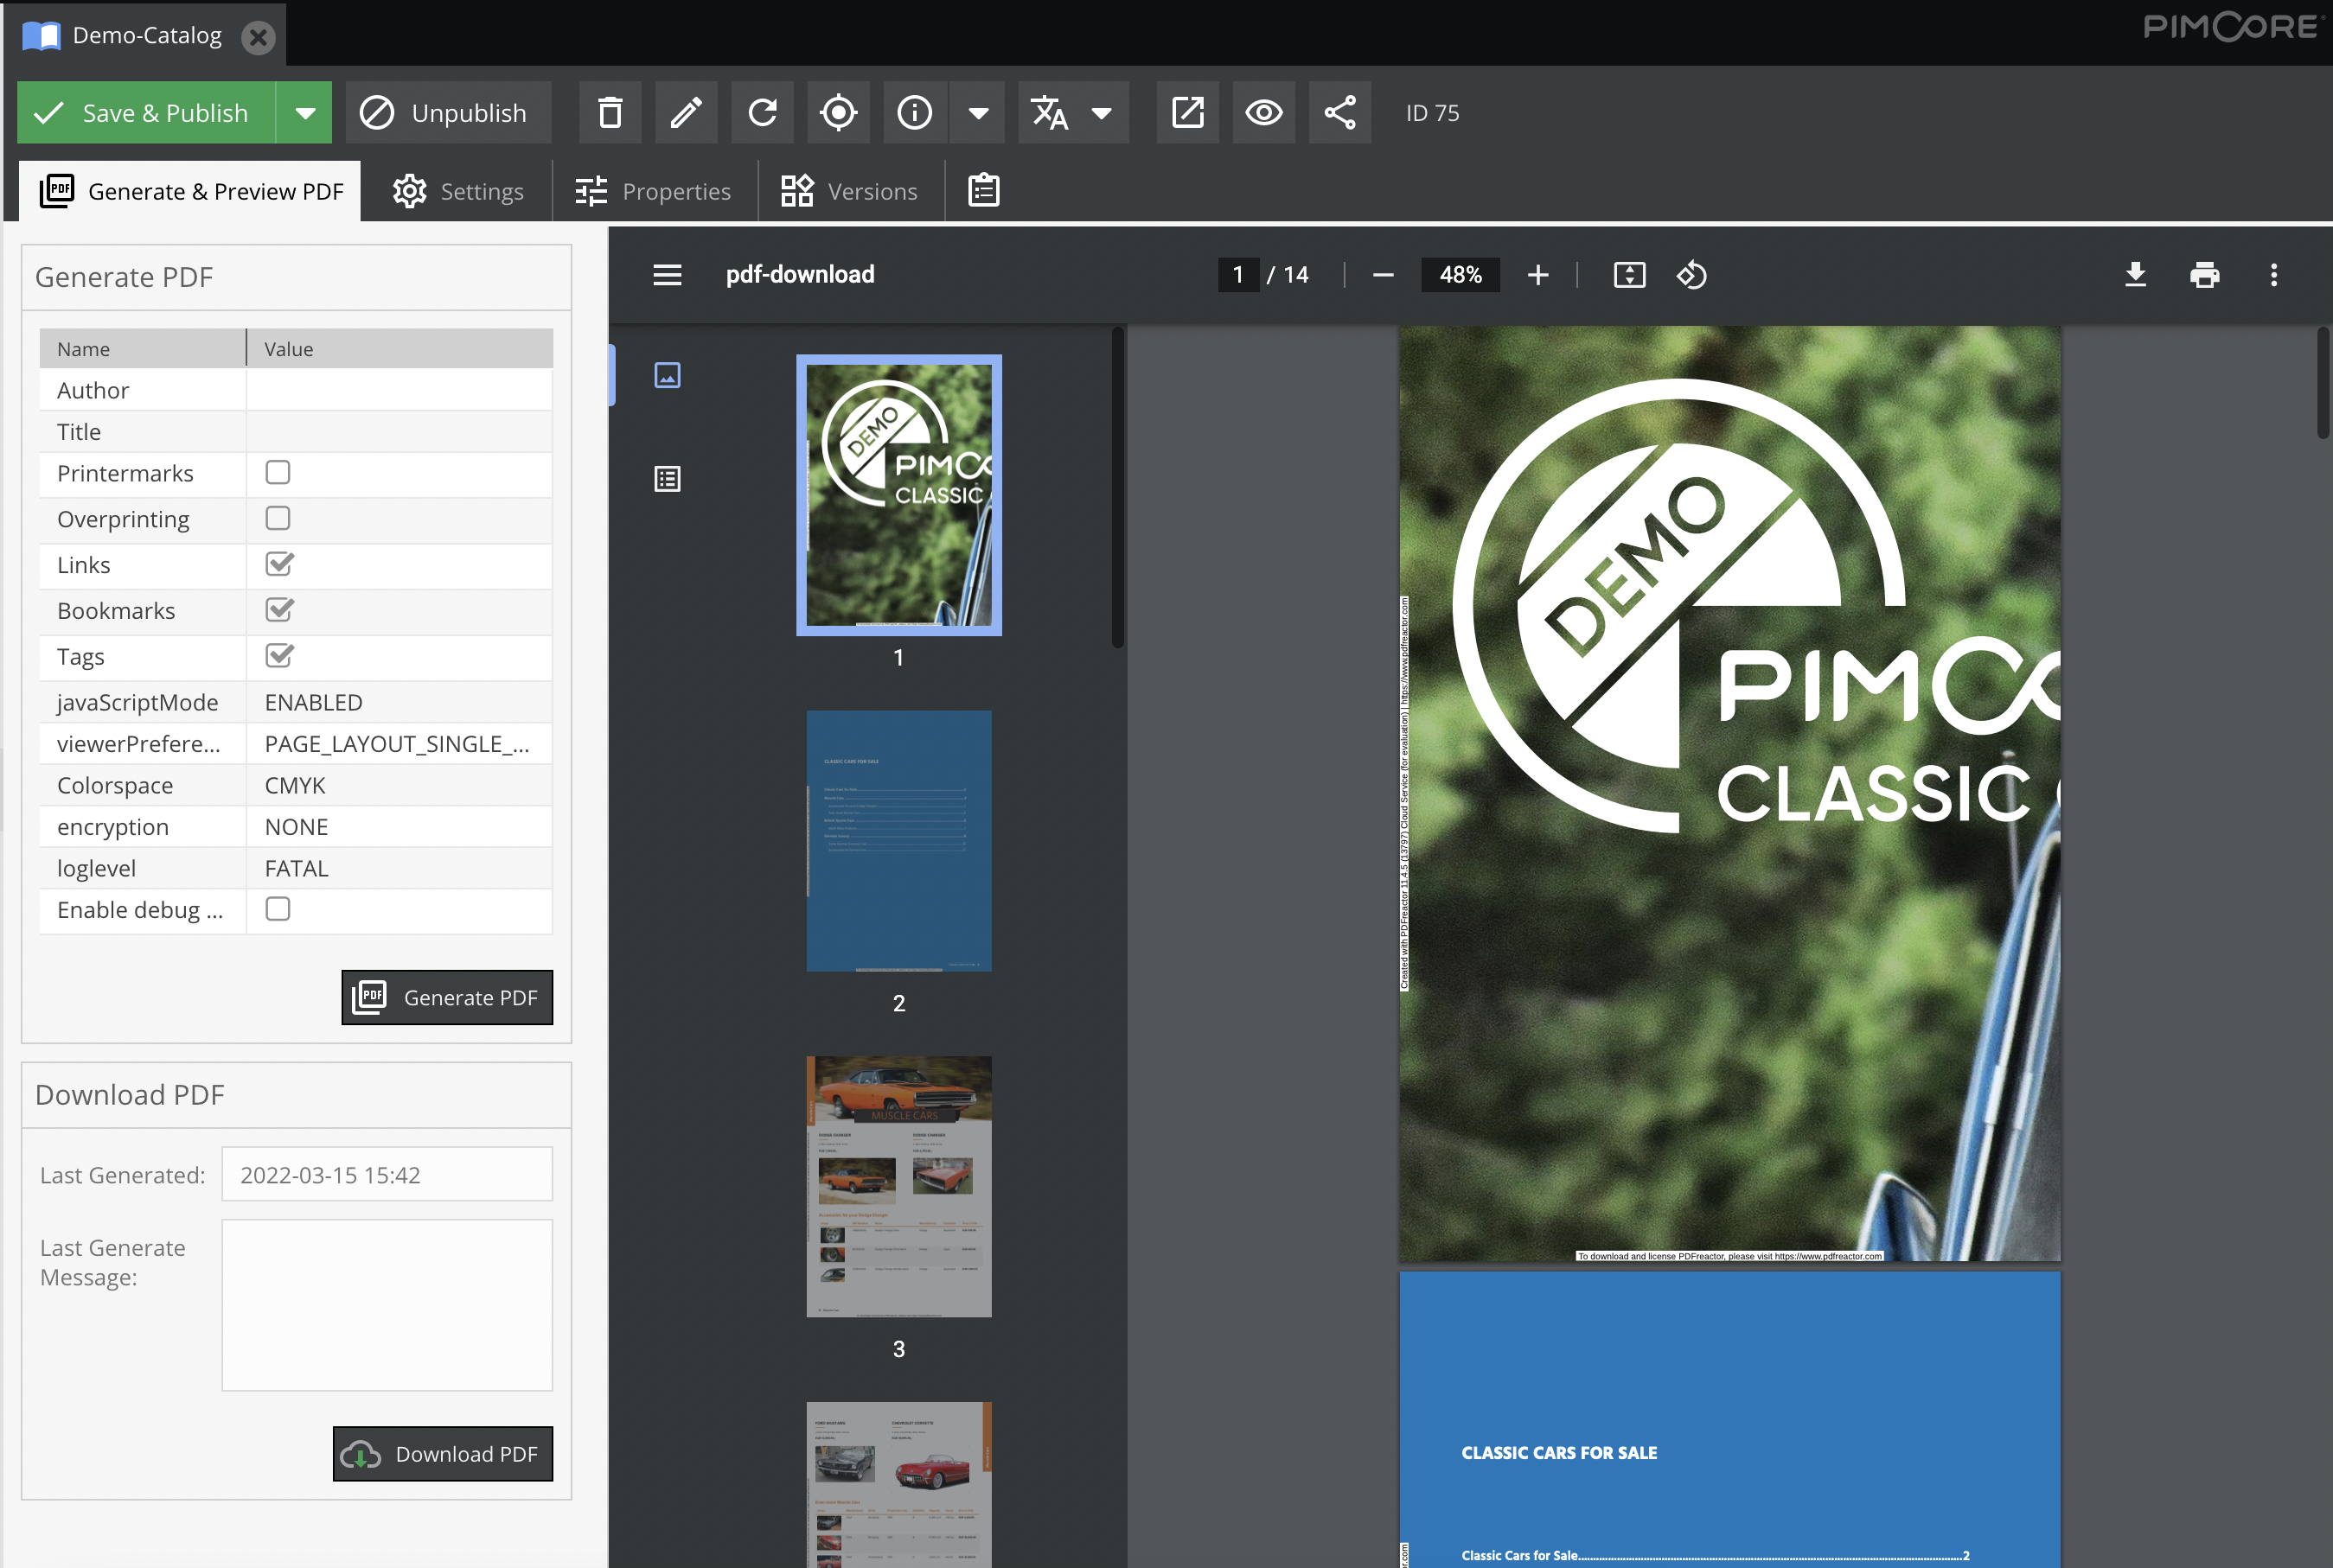Download the PDF from viewer toolbar

(x=2136, y=275)
